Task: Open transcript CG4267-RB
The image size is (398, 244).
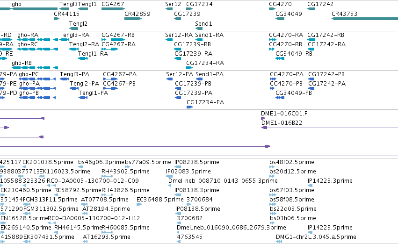Action: [x=118, y=35]
